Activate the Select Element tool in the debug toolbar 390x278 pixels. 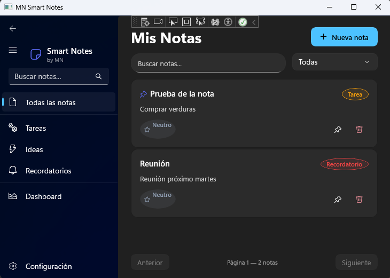173,22
